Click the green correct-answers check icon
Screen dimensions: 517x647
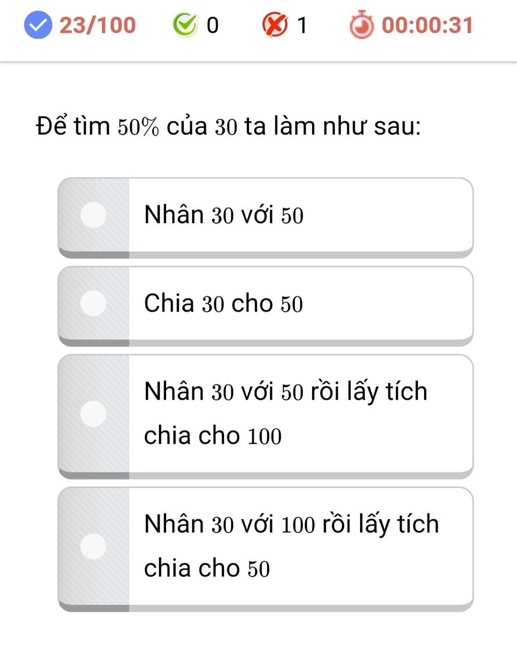point(185,25)
